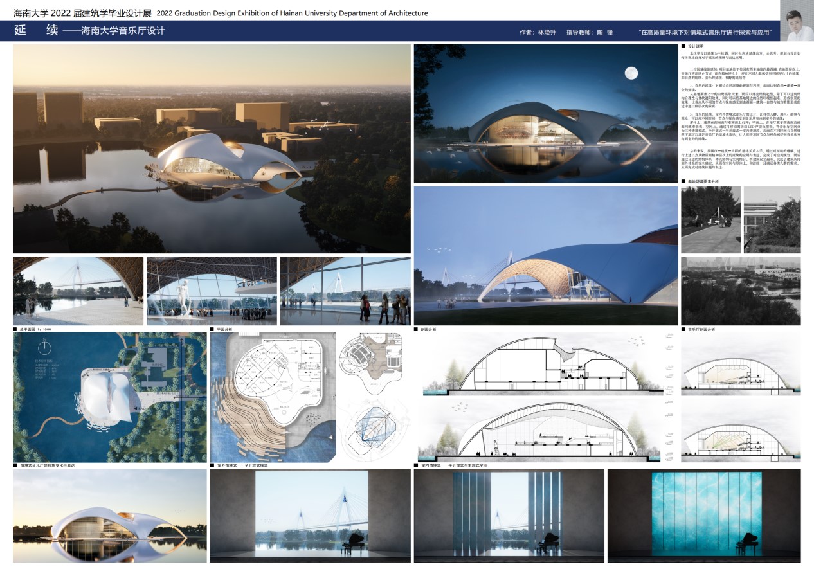Select the 总平面图 1:1000 heading

click(35, 329)
